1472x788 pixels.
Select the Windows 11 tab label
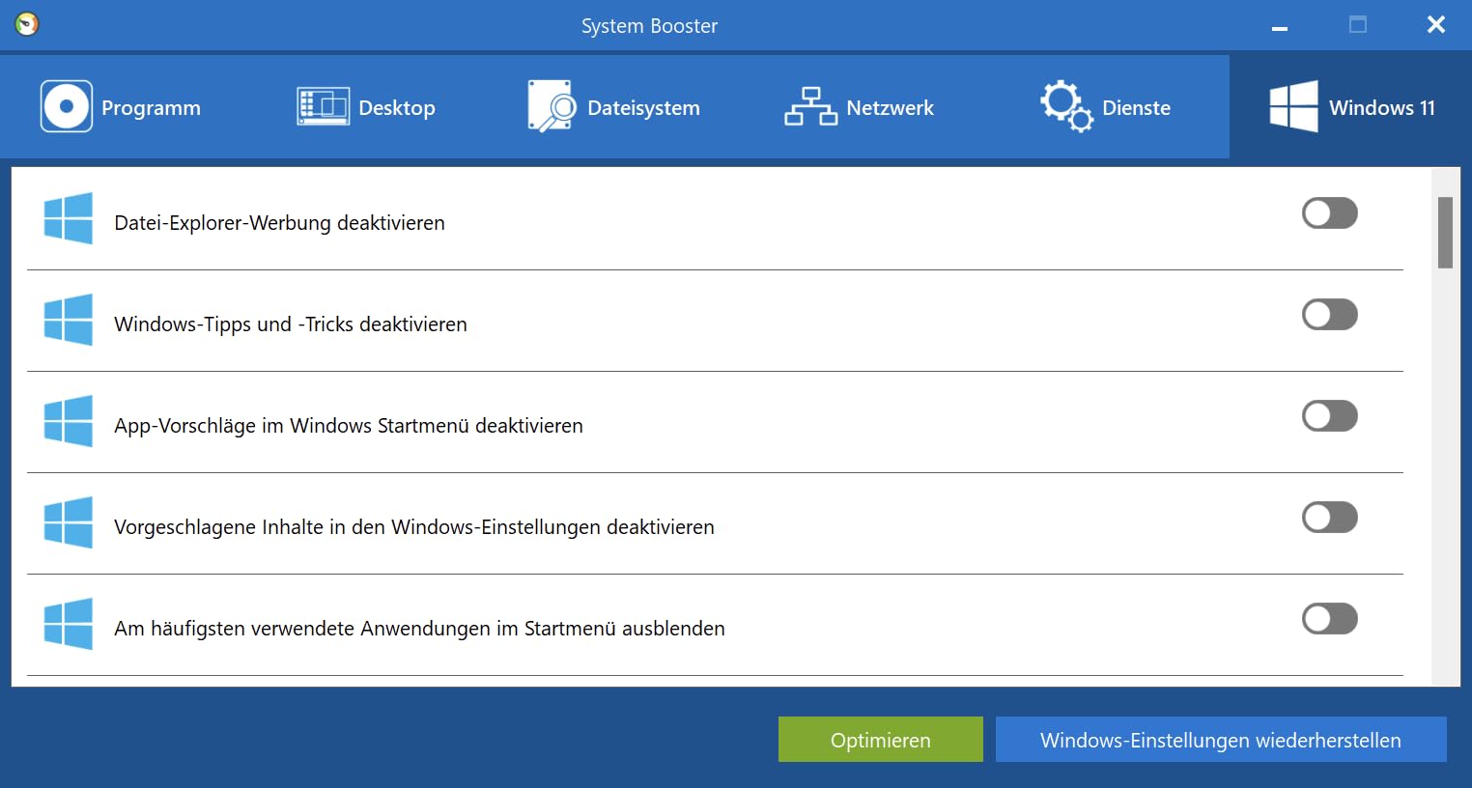[x=1381, y=107]
